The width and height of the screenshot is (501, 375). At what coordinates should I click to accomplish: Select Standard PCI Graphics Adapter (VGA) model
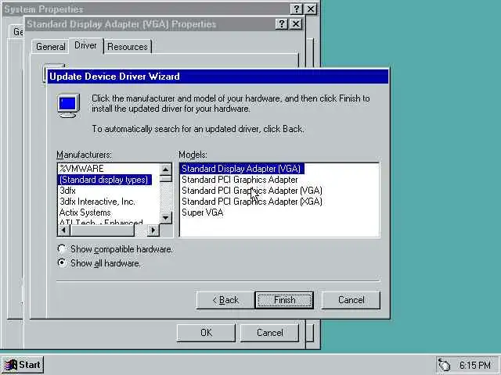click(252, 191)
